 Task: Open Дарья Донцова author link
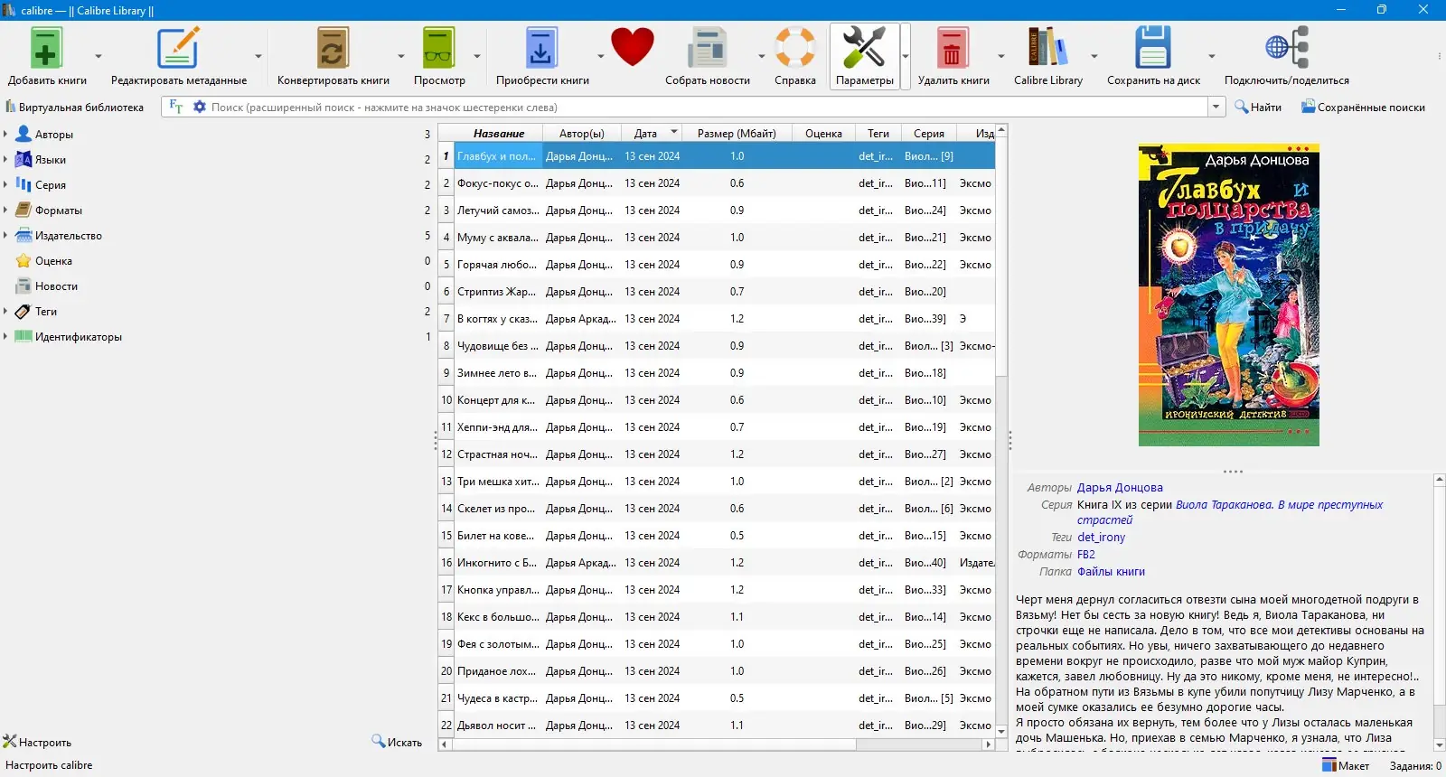point(1120,488)
